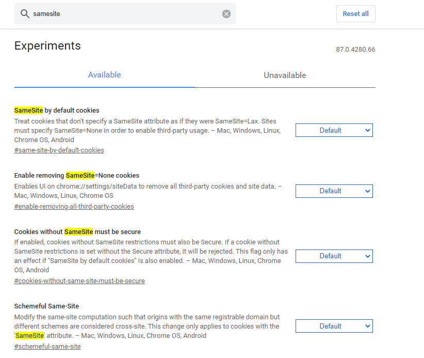Click the Experiments page heading

coord(47,45)
